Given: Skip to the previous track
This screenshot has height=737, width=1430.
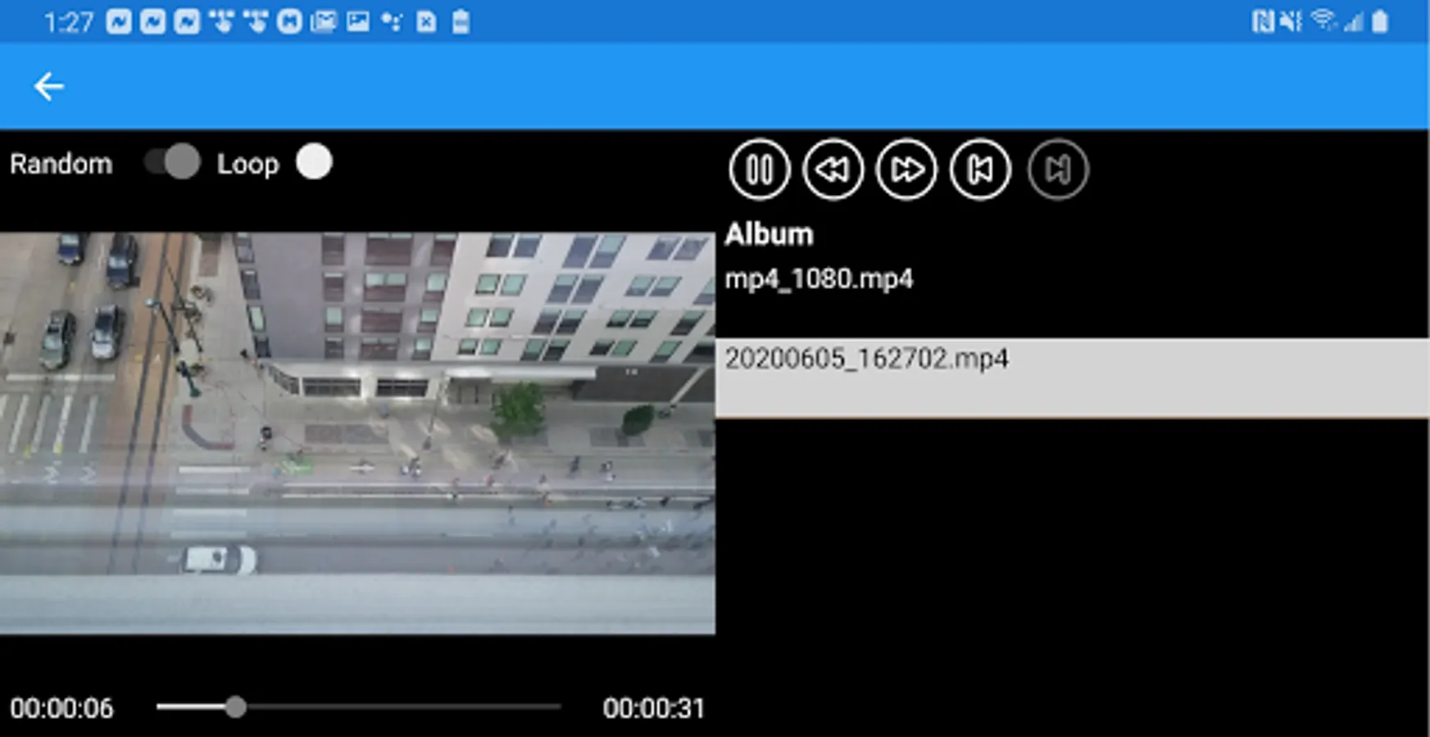Looking at the screenshot, I should (x=980, y=170).
